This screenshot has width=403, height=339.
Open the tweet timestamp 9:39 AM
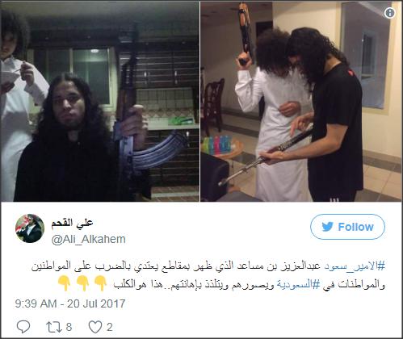click(70, 303)
